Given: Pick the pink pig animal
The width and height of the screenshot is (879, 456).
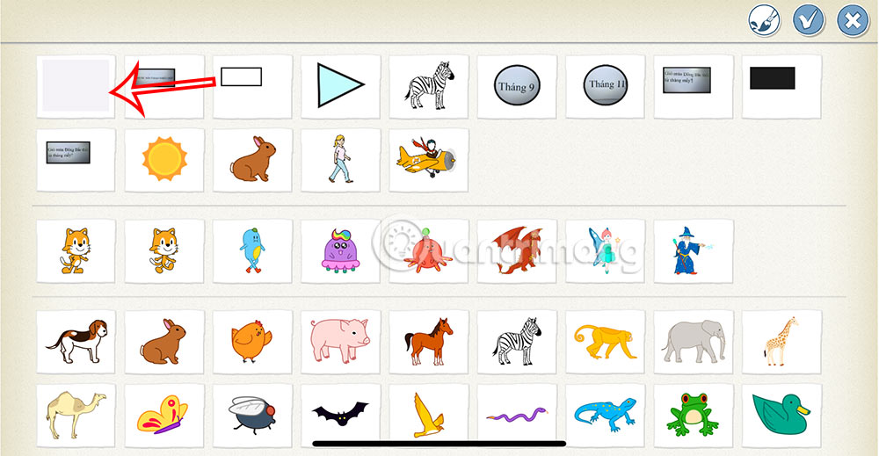Looking at the screenshot, I should coord(341,342).
